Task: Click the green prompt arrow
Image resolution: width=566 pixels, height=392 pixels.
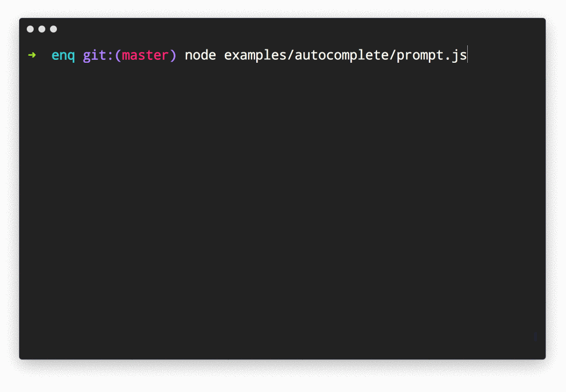Action: pos(32,55)
